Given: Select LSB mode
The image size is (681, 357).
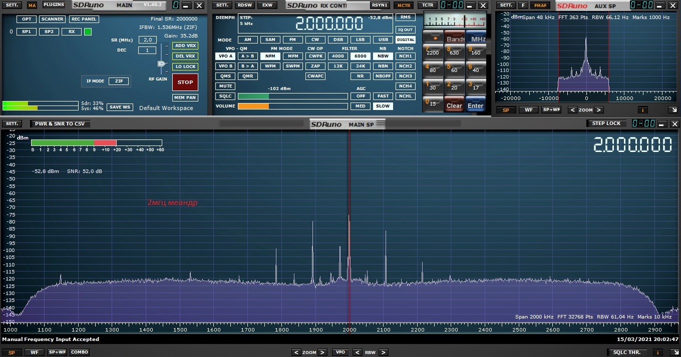Looking at the screenshot, I should click(x=360, y=40).
